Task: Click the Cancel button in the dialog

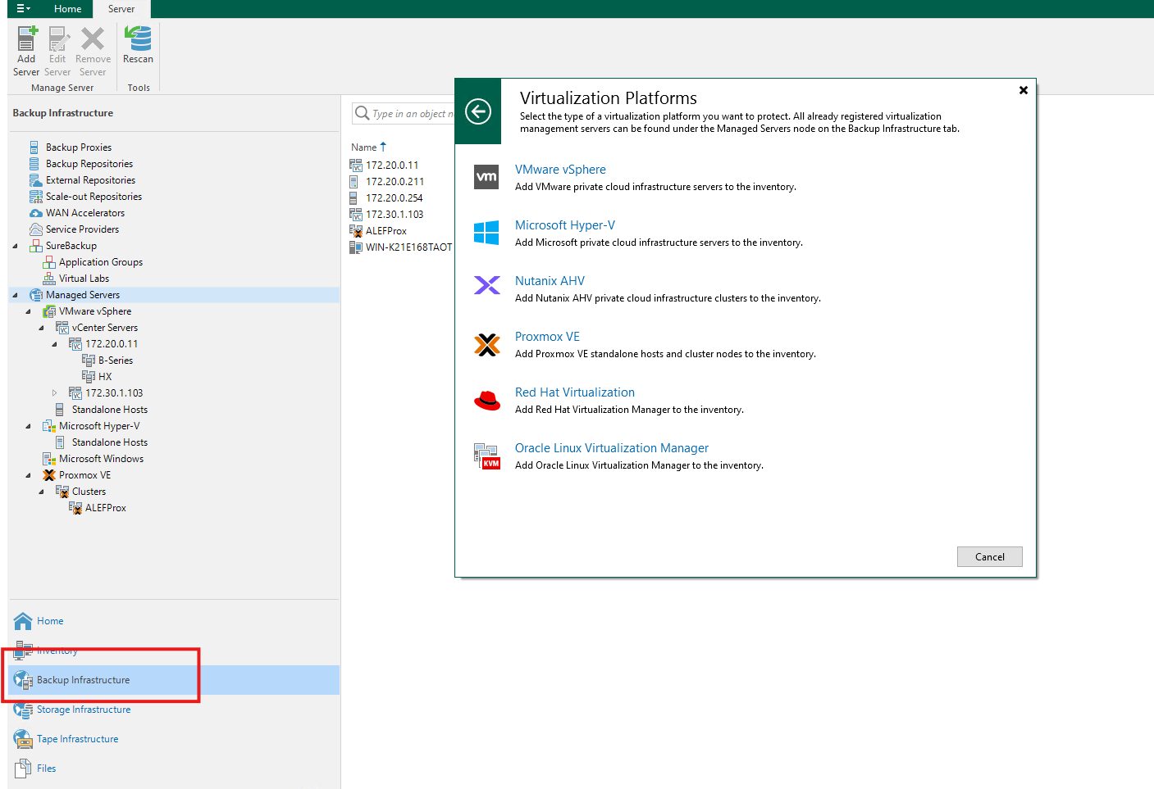Action: (x=990, y=557)
